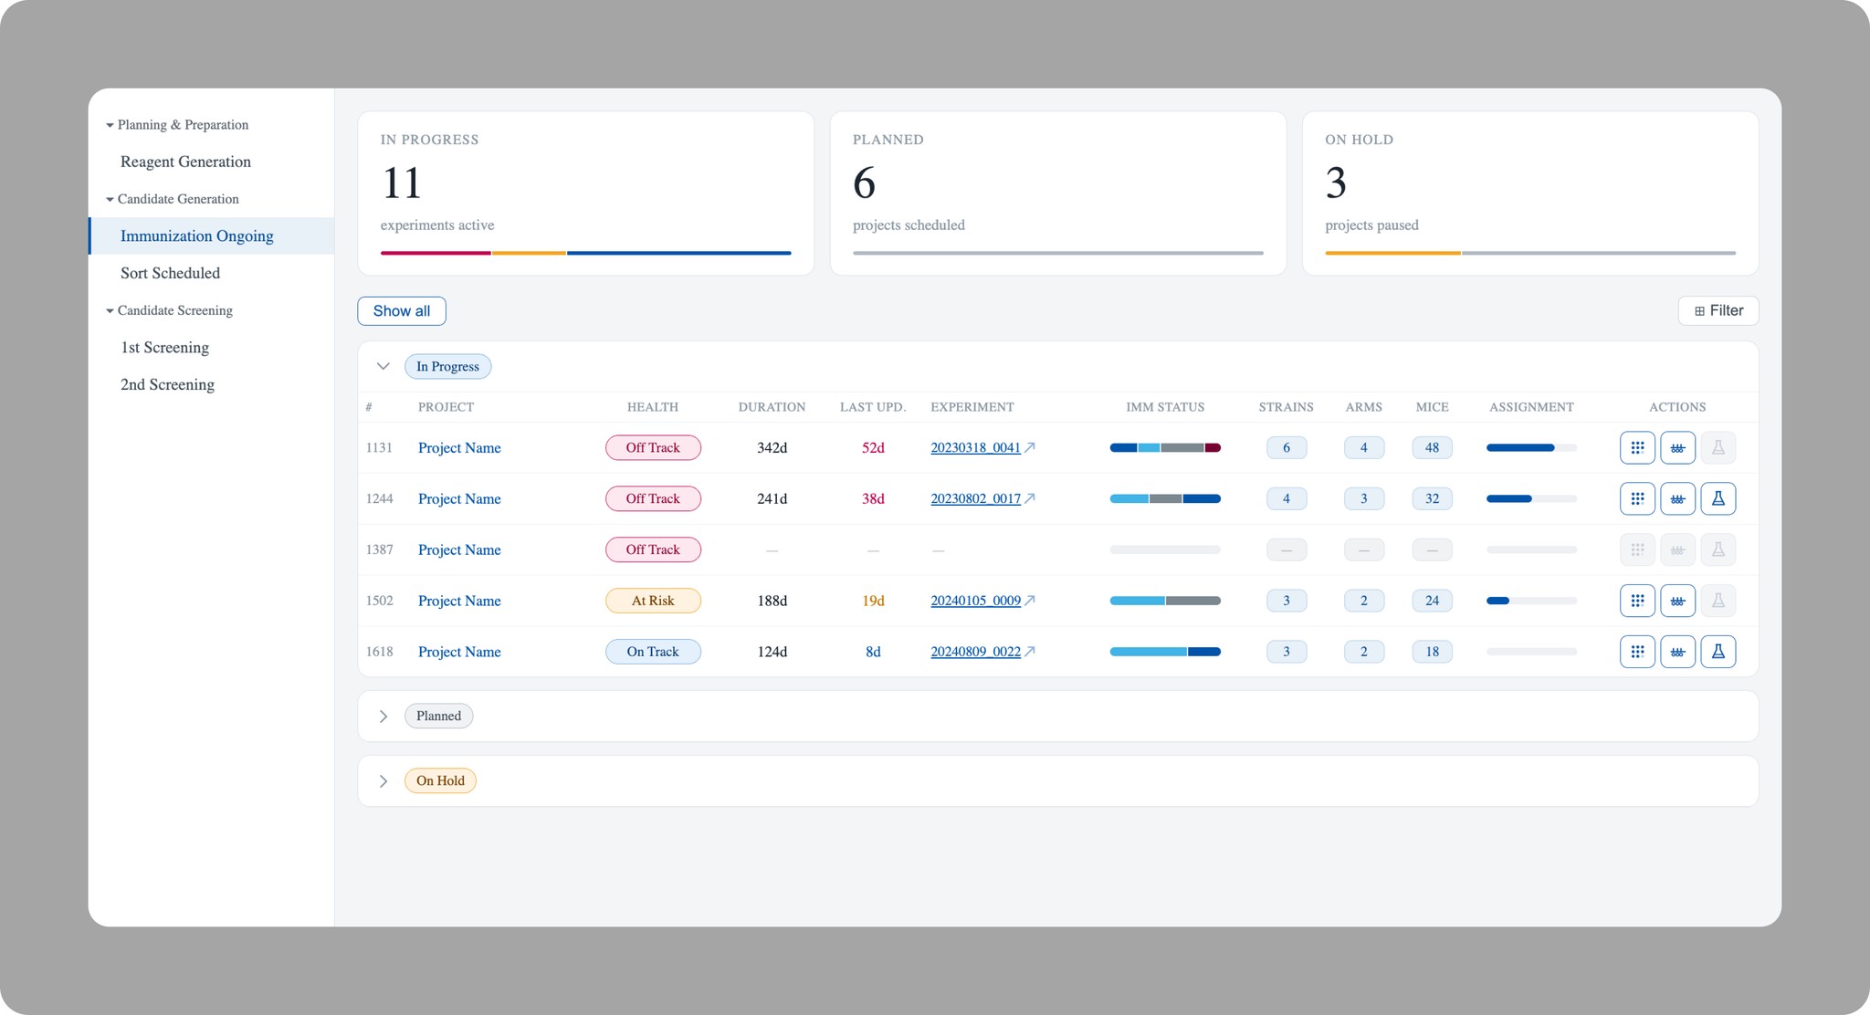Image resolution: width=1870 pixels, height=1015 pixels.
Task: Click external link arrow beside 20230318_0041
Action: 1030,447
